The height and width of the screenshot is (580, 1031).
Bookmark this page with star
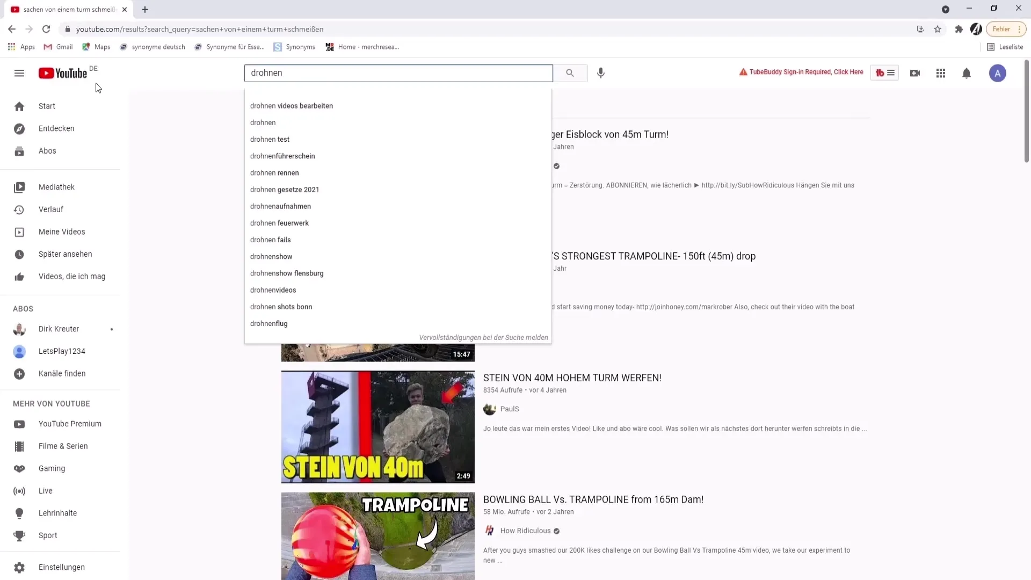[938, 29]
